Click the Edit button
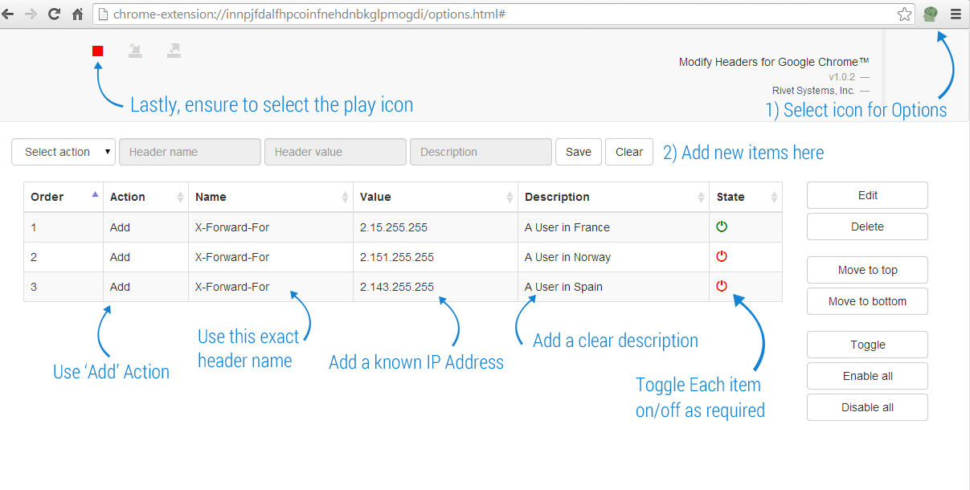Viewport: 970px width, 490px height. [867, 195]
